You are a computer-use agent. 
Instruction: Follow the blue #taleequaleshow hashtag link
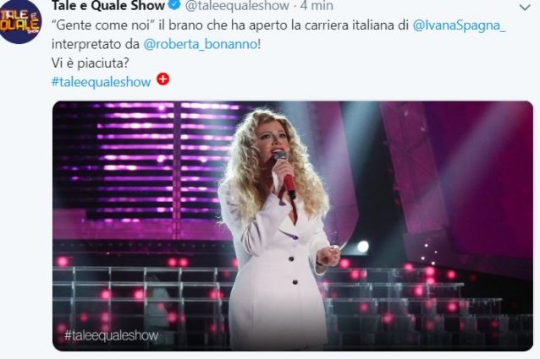[101, 82]
